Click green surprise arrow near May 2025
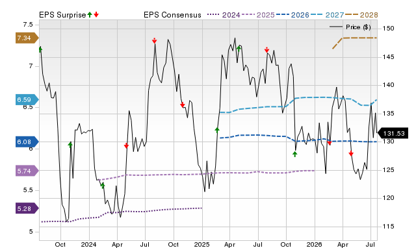 coord(239,49)
